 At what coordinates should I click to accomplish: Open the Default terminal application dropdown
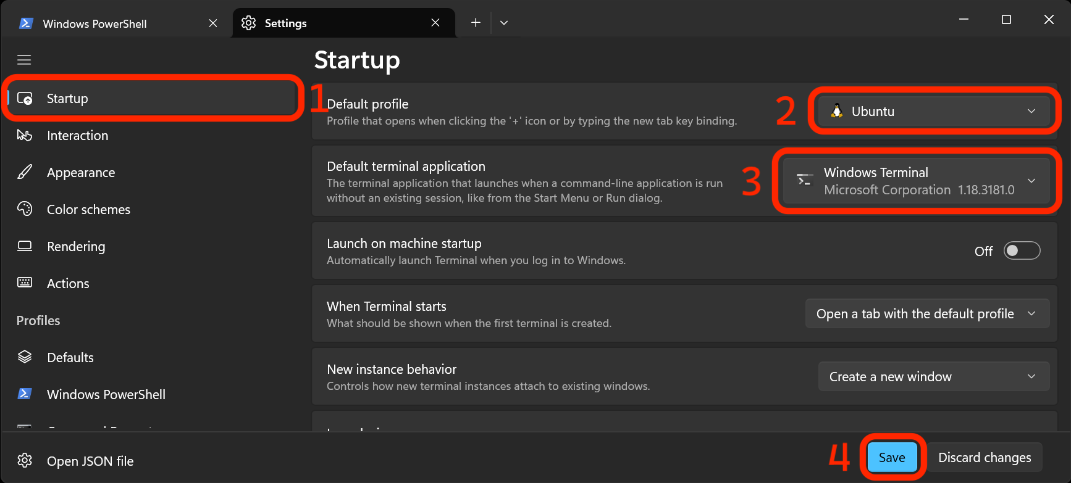(x=916, y=181)
